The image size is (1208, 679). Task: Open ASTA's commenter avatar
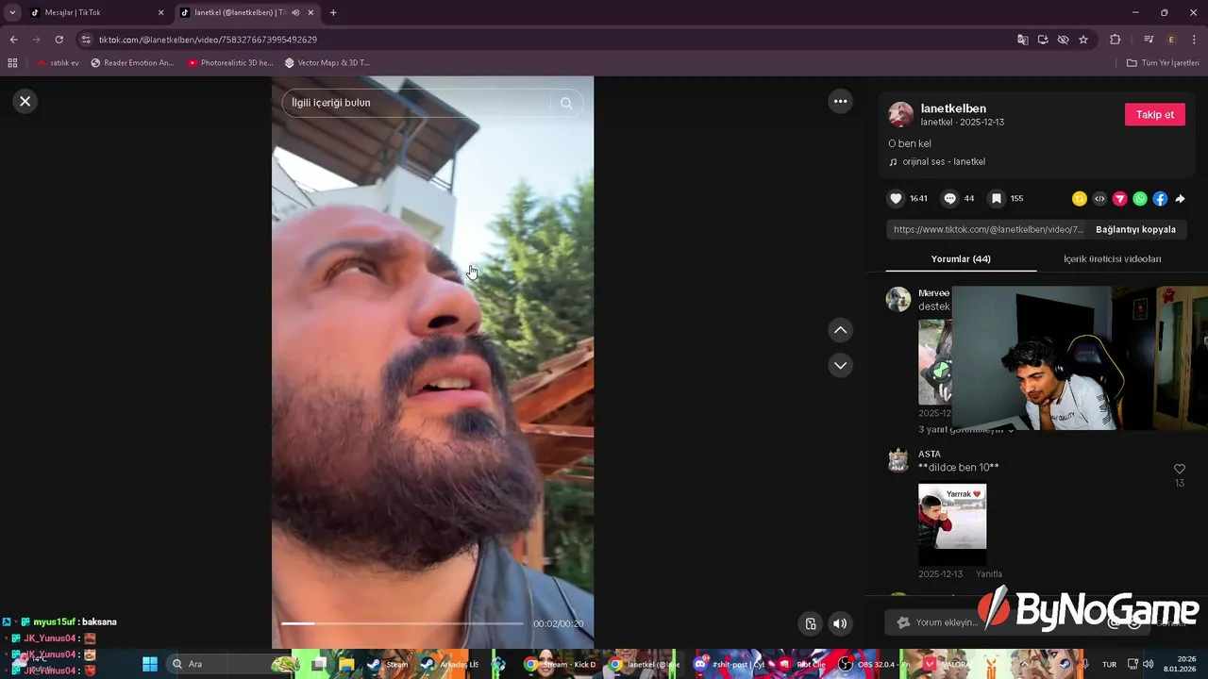pyautogui.click(x=898, y=460)
